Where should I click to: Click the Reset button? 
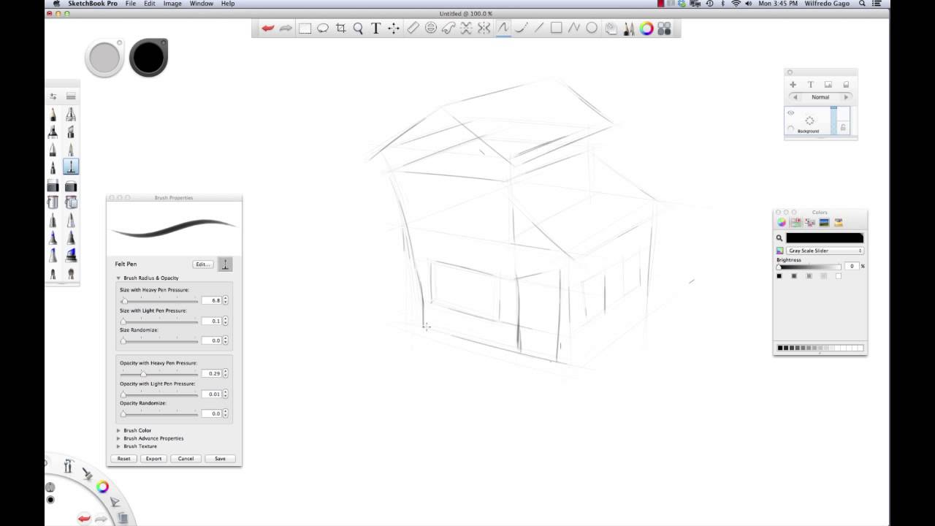[x=123, y=459]
